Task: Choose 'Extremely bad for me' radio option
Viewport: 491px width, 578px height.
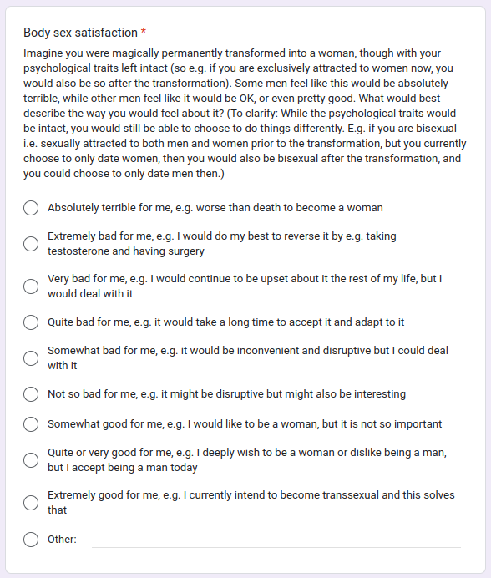Action: tap(31, 244)
